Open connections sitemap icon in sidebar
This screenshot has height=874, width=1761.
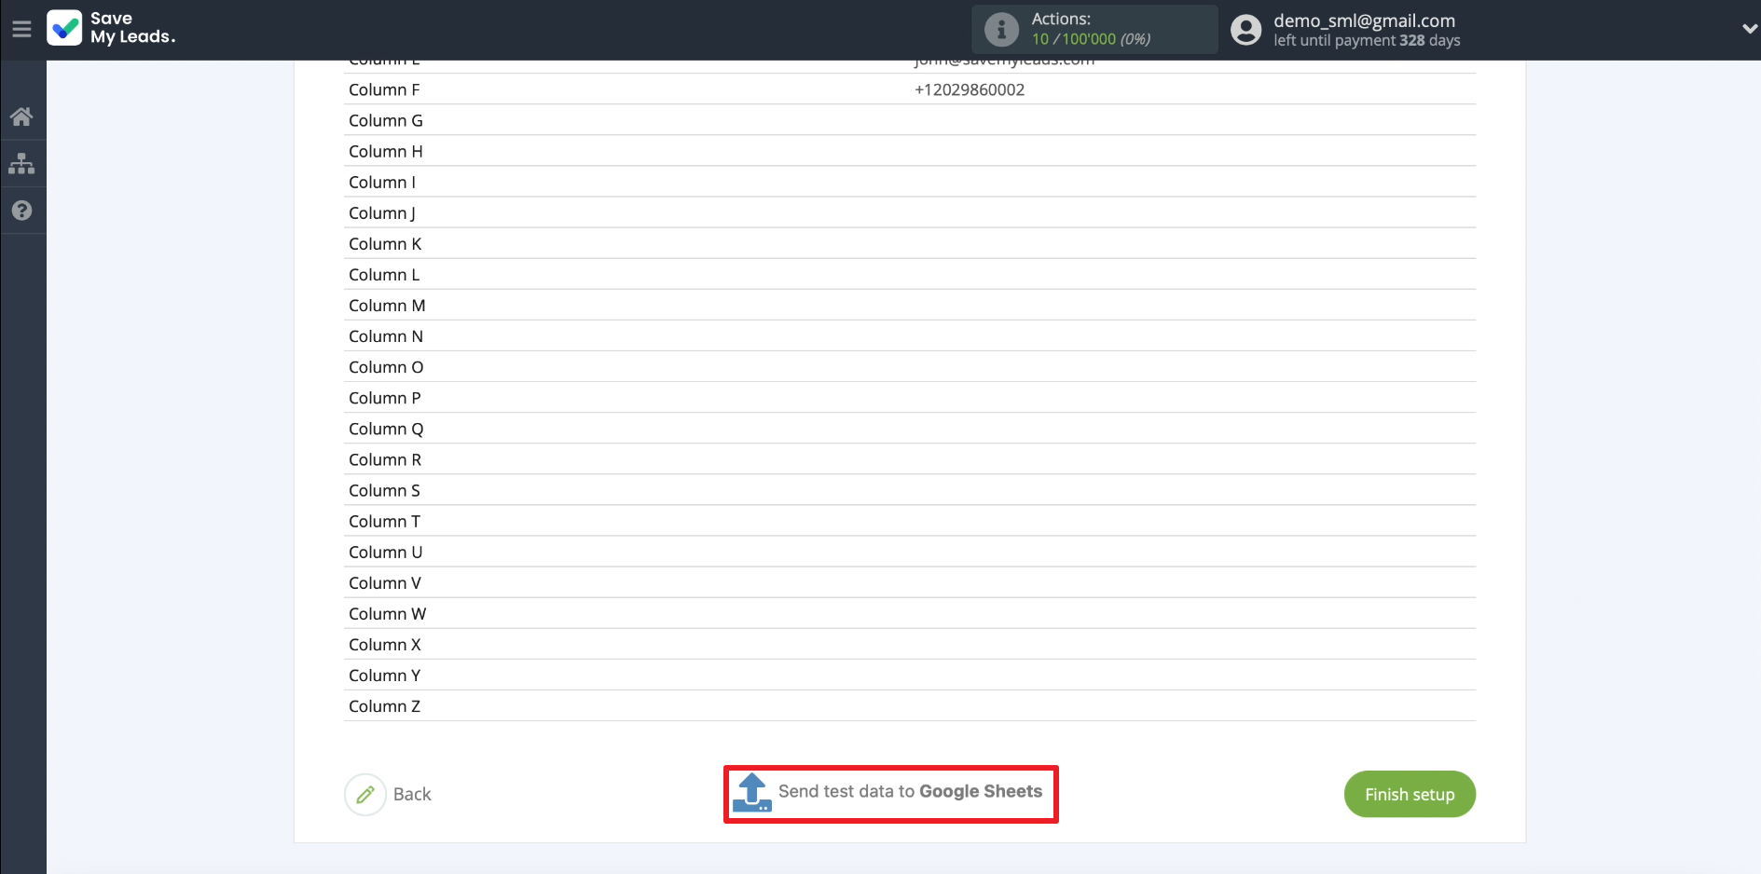pyautogui.click(x=21, y=164)
